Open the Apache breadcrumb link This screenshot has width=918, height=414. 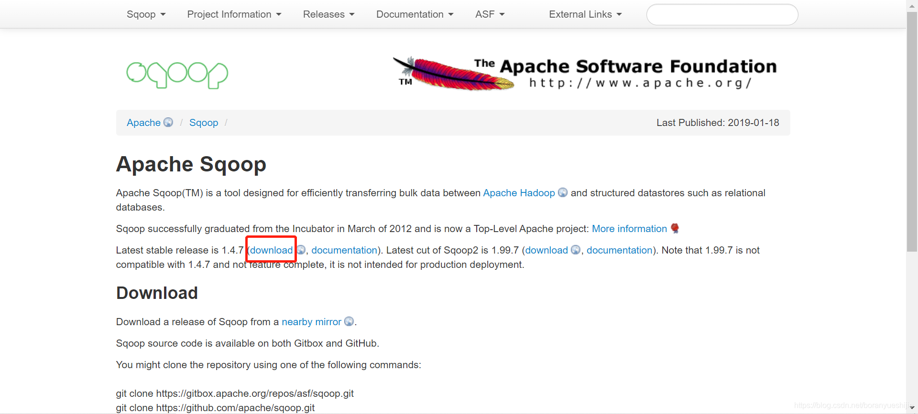[143, 123]
